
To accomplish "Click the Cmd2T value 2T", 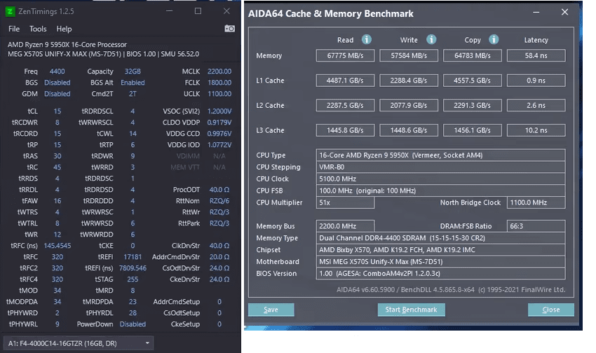I will coord(133,94).
